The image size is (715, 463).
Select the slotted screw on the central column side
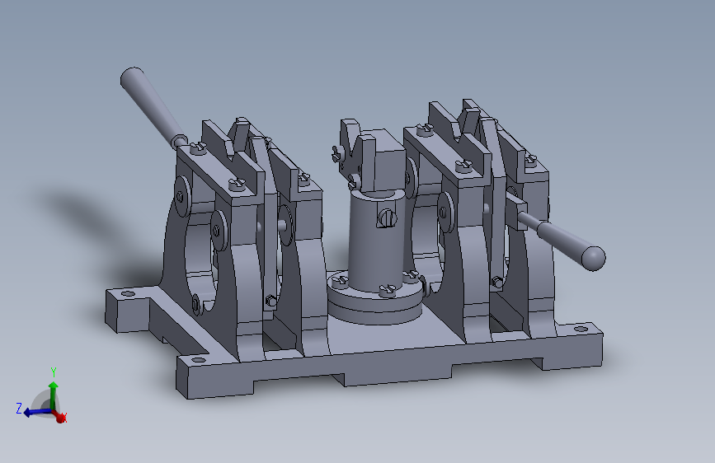click(387, 218)
